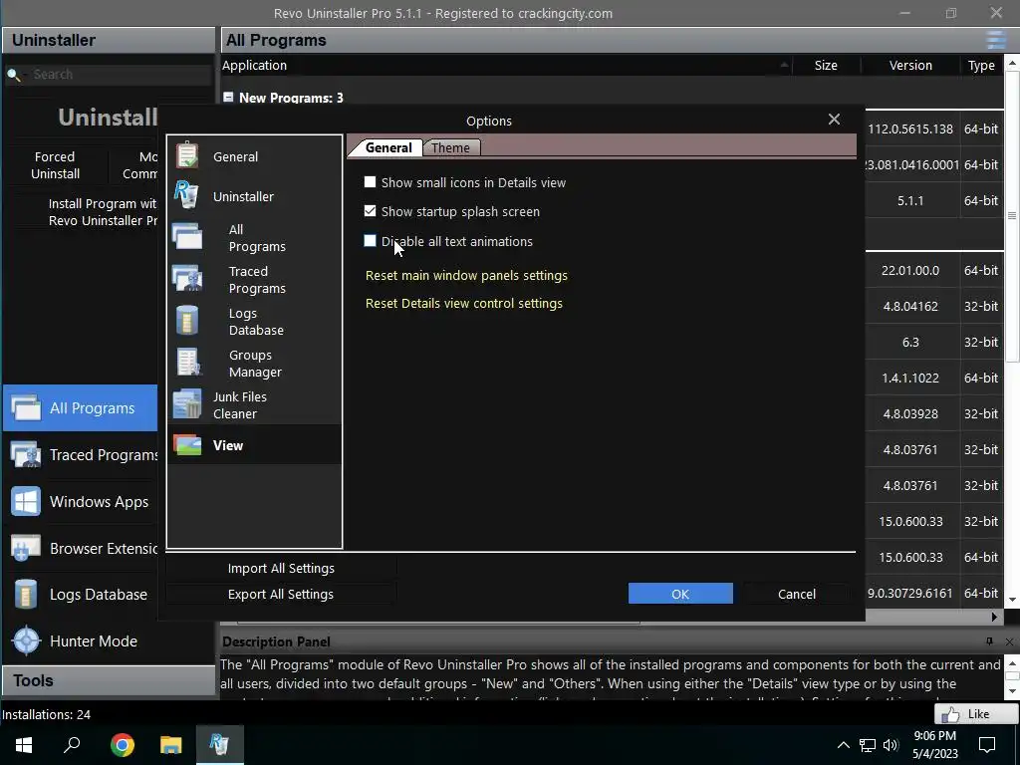This screenshot has width=1020, height=765.
Task: Enable Disable all text animations checkbox
Action: pyautogui.click(x=371, y=241)
